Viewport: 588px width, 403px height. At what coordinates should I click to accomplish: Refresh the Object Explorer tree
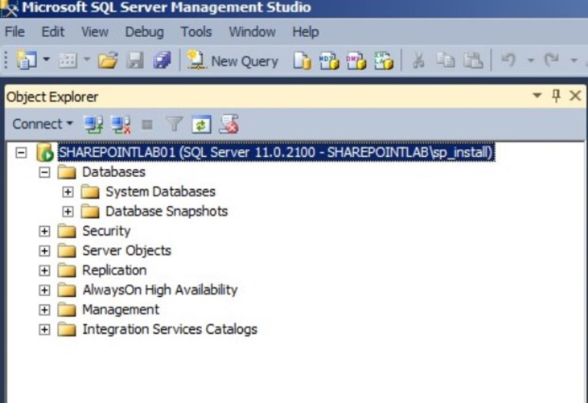pos(201,124)
